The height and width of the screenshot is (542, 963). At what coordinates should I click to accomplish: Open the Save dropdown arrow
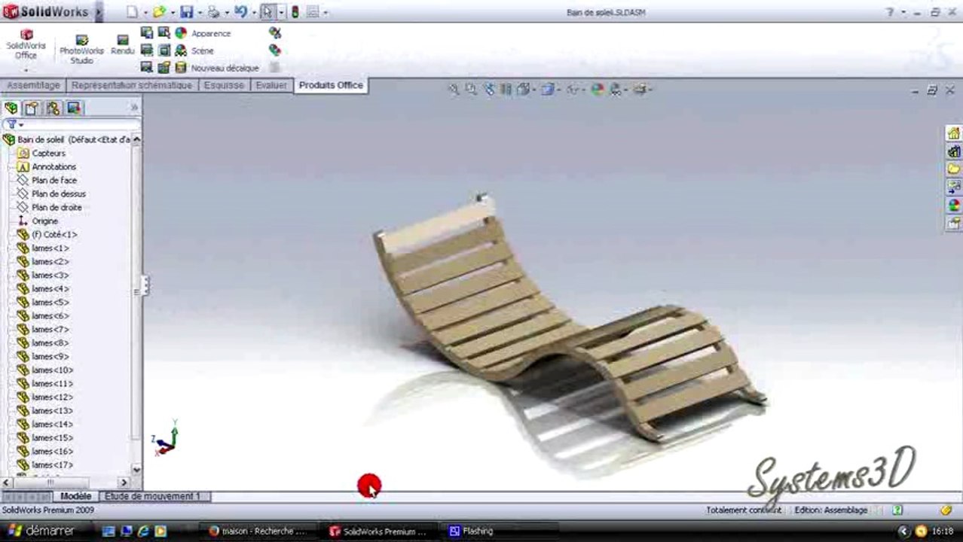[x=200, y=13]
